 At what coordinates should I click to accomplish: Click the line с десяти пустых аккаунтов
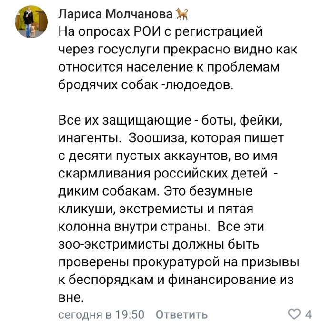click(x=168, y=156)
